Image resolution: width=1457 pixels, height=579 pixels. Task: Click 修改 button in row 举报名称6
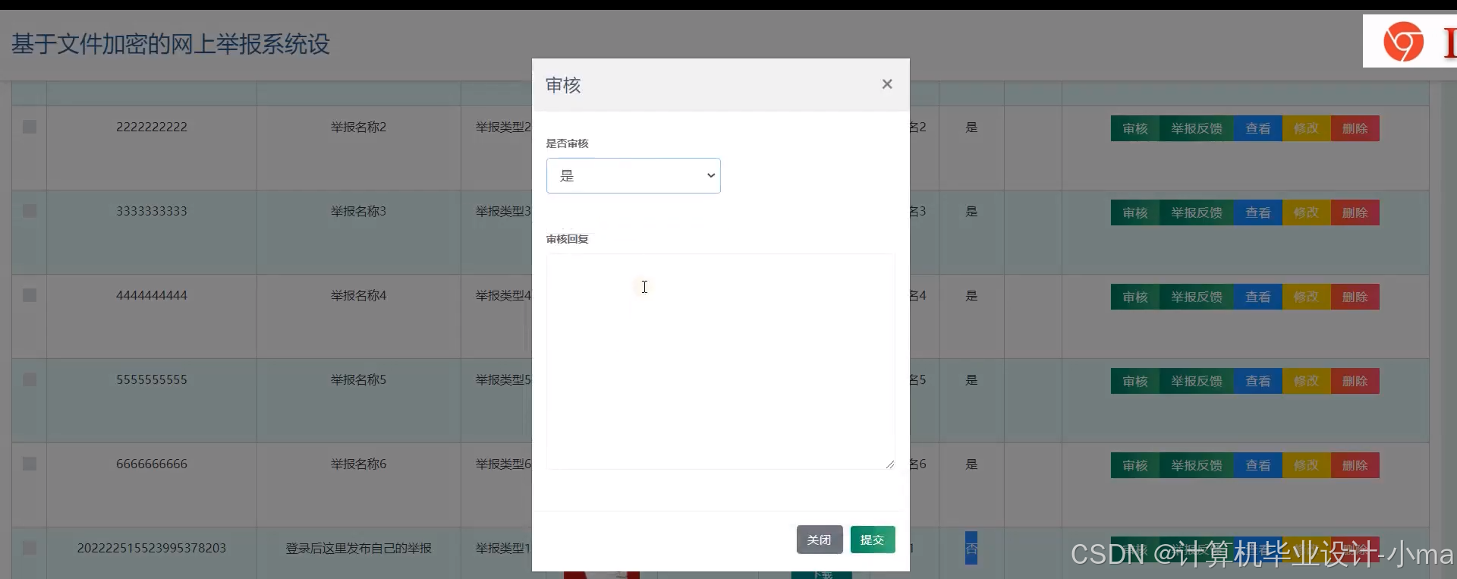pos(1307,466)
